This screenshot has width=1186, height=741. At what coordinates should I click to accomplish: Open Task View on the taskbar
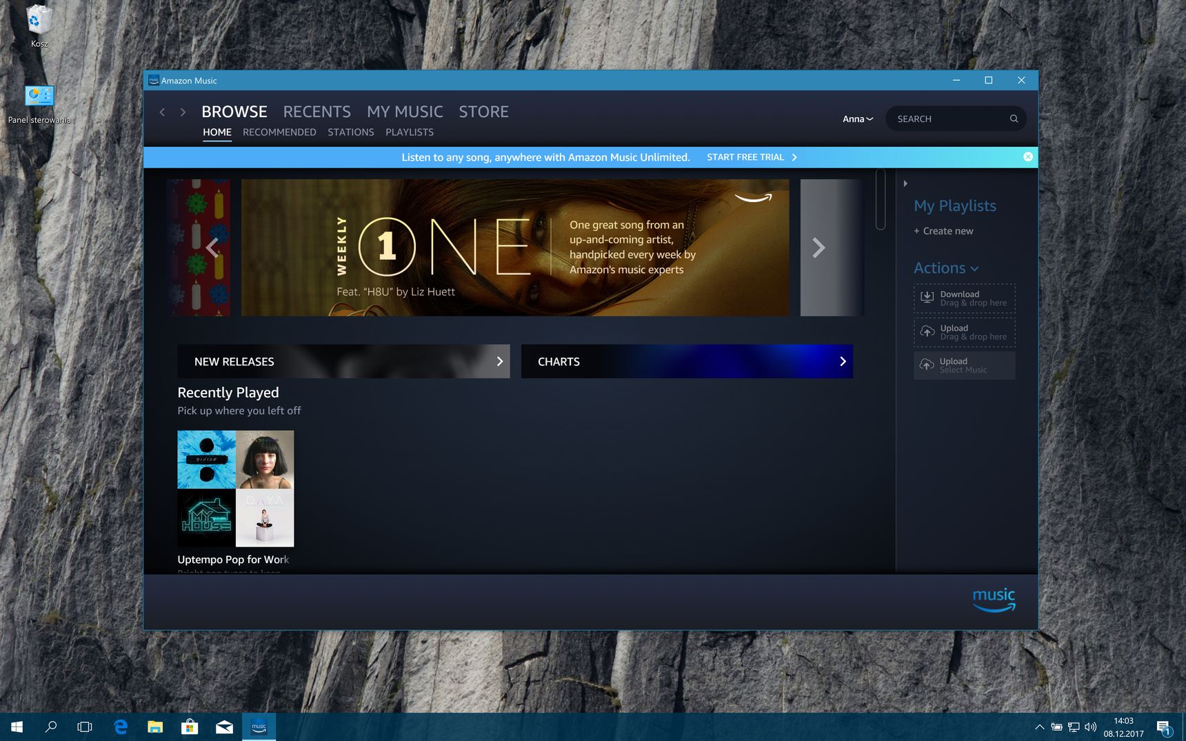pyautogui.click(x=85, y=727)
